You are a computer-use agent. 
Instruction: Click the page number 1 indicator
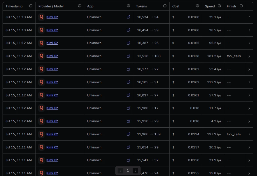click(128, 171)
